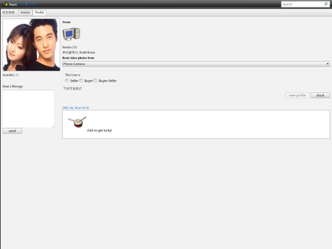The width and height of the screenshot is (332, 249).
Task: Click the 'Send a Message' label
Action: pos(13,87)
